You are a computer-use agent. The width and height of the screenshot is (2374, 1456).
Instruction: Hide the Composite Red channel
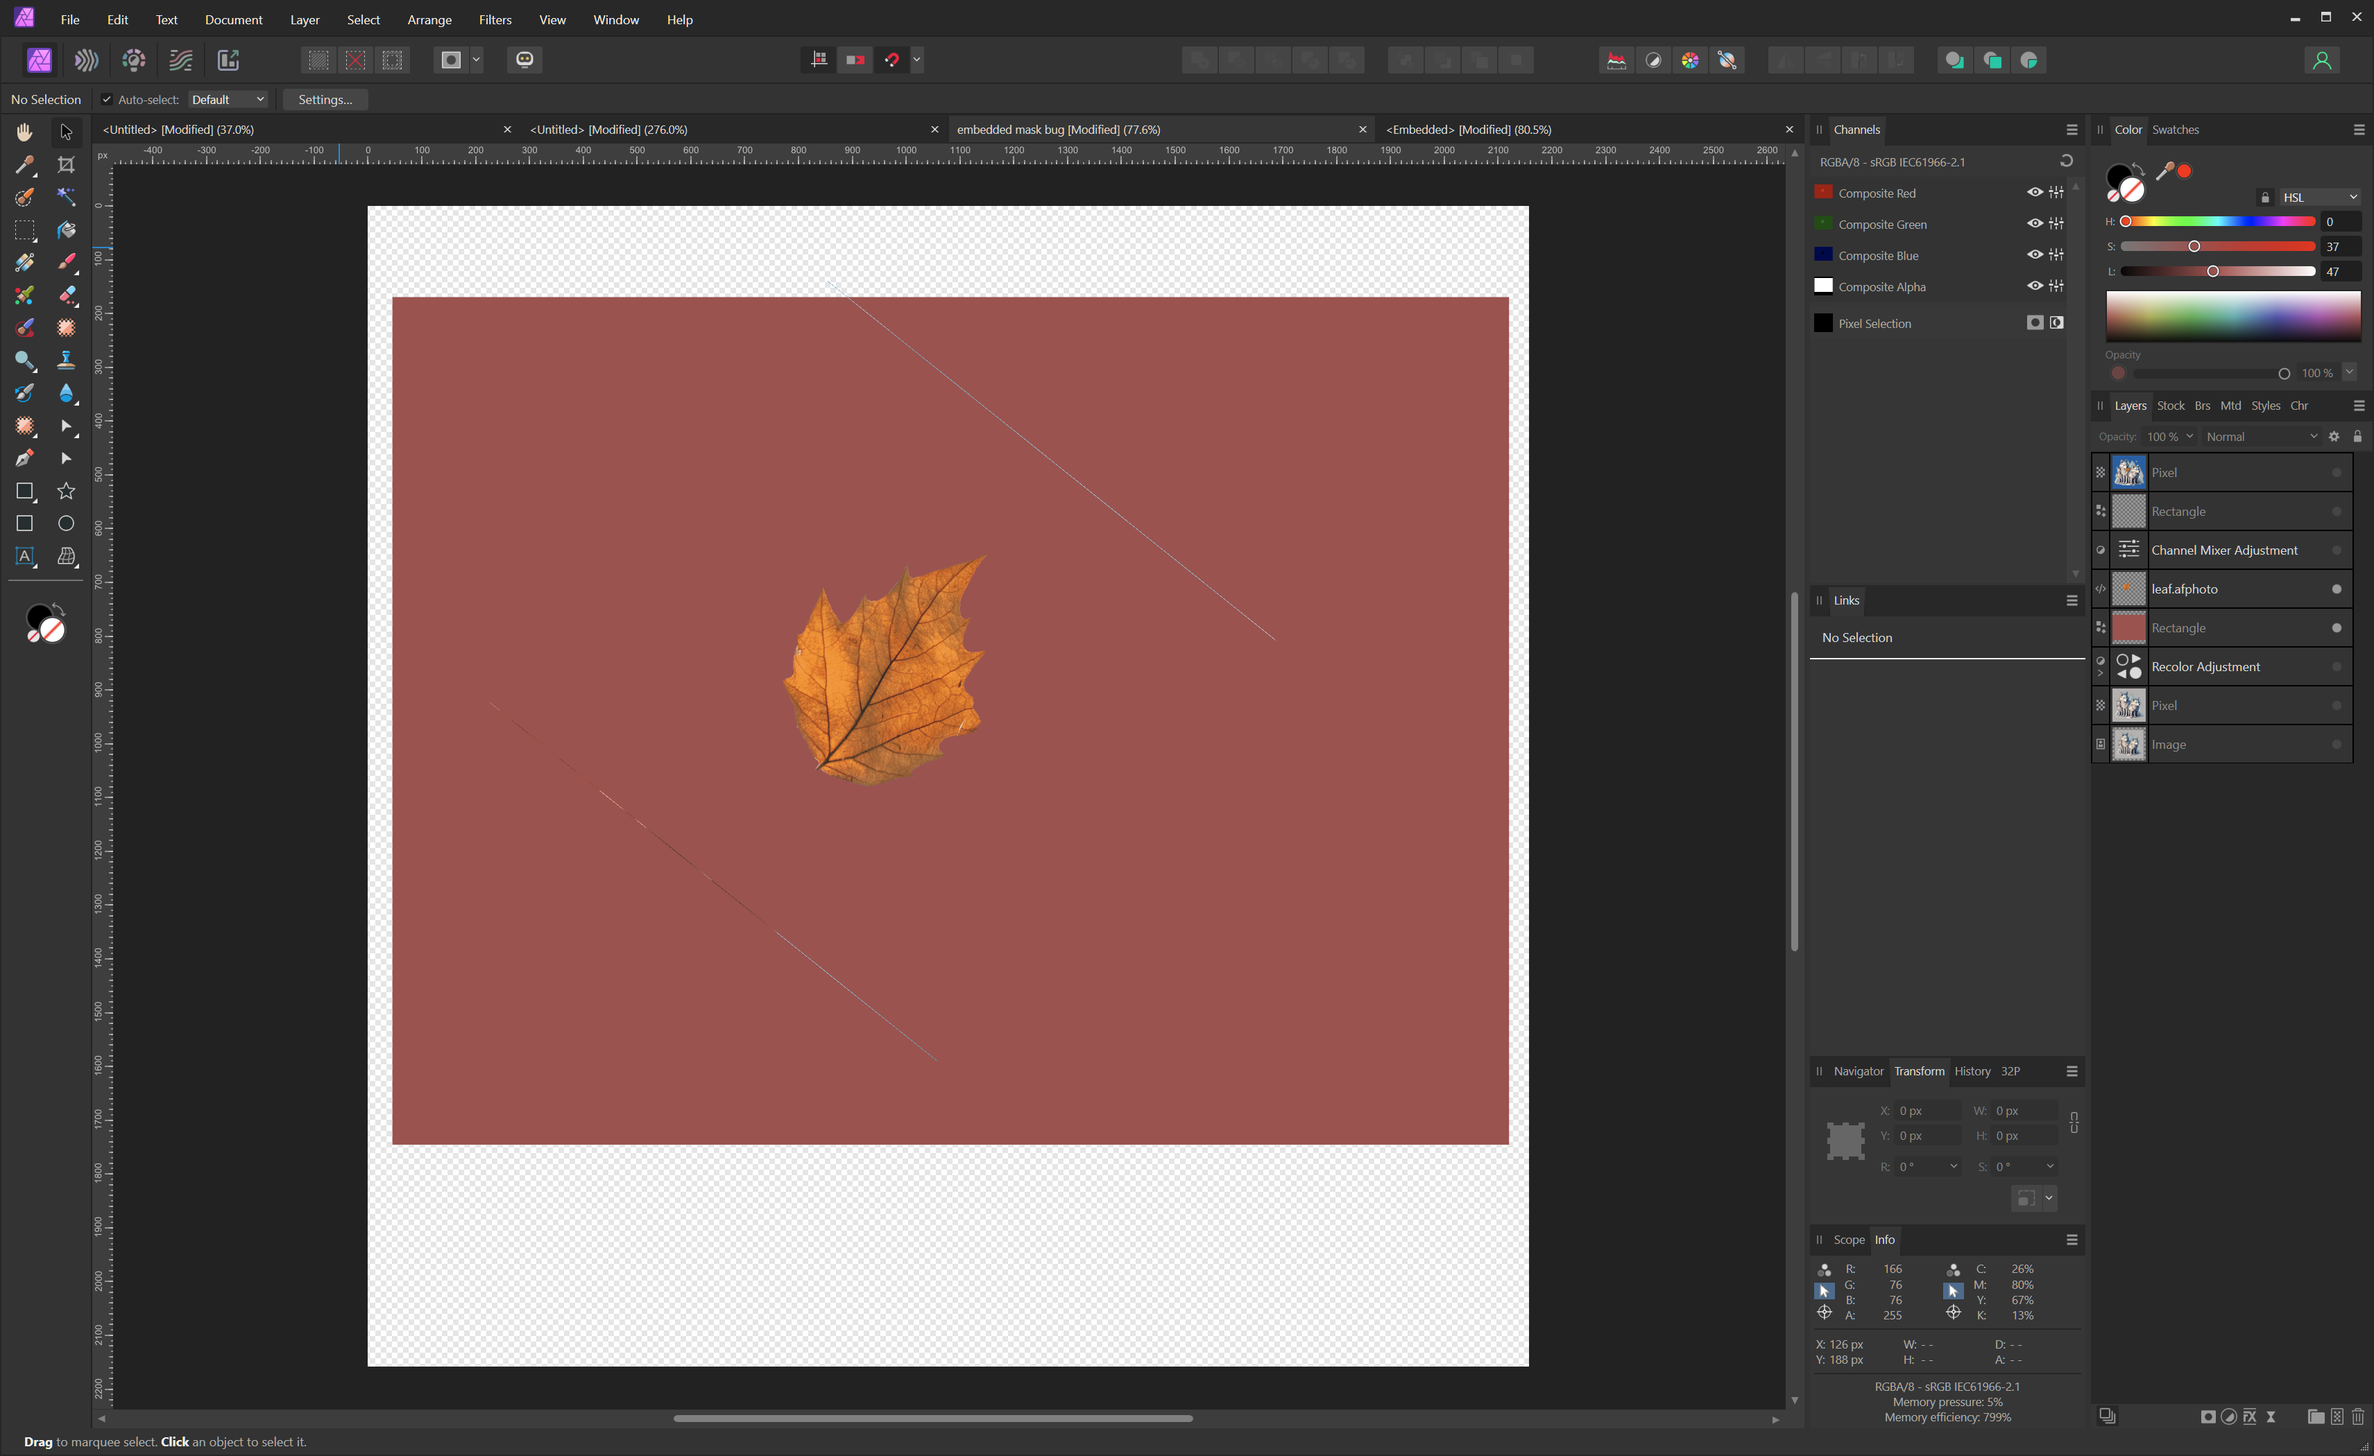pyautogui.click(x=2034, y=193)
